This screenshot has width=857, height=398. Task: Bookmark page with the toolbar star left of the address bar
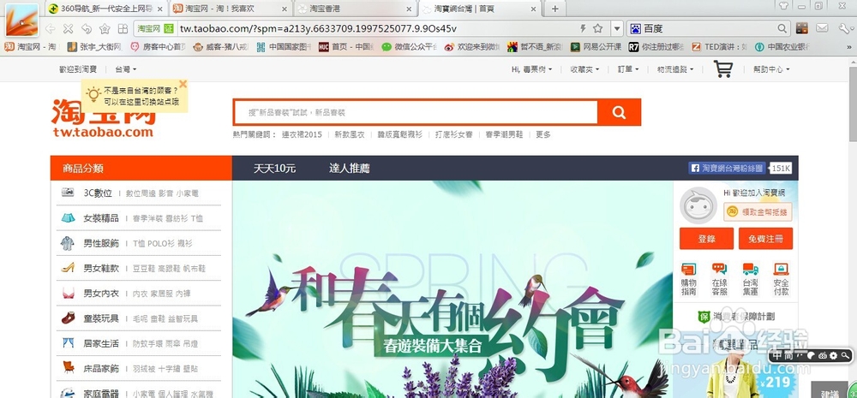click(x=105, y=29)
